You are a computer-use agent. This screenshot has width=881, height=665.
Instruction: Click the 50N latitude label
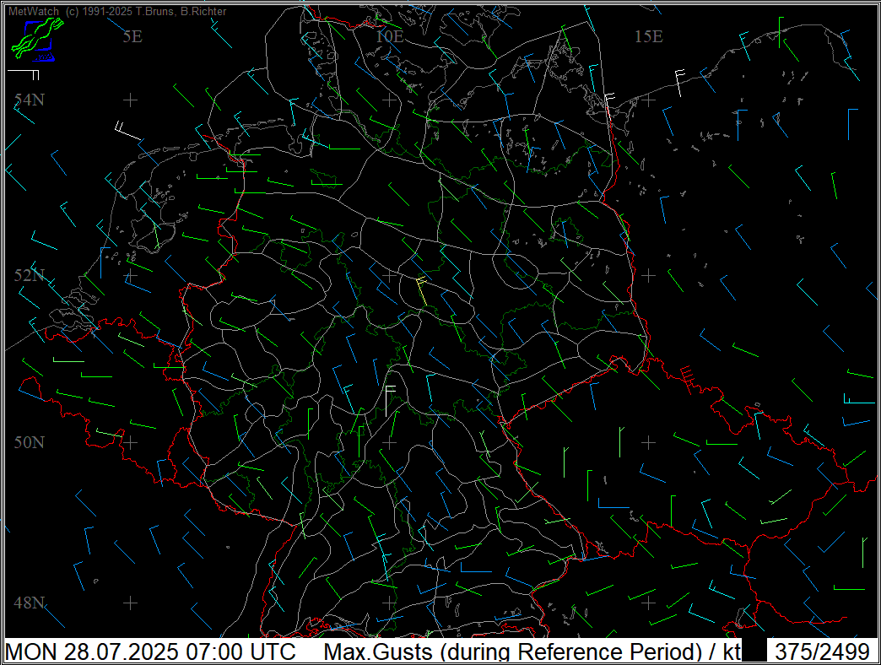(30, 442)
